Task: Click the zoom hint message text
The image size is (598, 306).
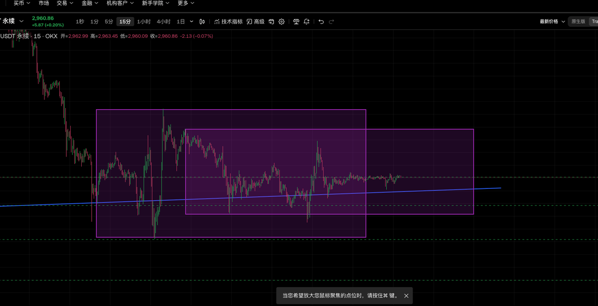Action: 340,296
